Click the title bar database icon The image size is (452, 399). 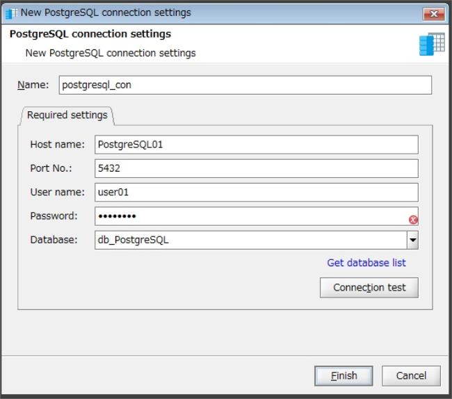[x=11, y=13]
